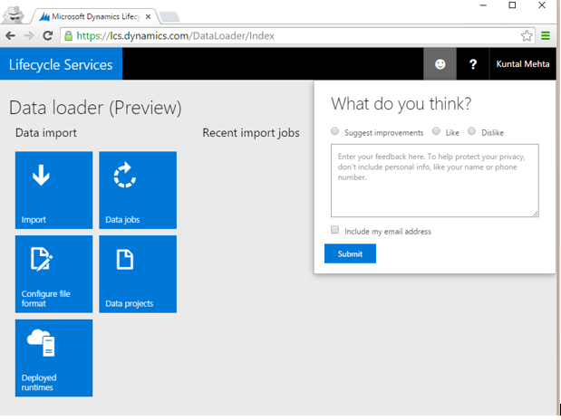Check Include my email address
The width and height of the screenshot is (561, 420).
pos(335,231)
